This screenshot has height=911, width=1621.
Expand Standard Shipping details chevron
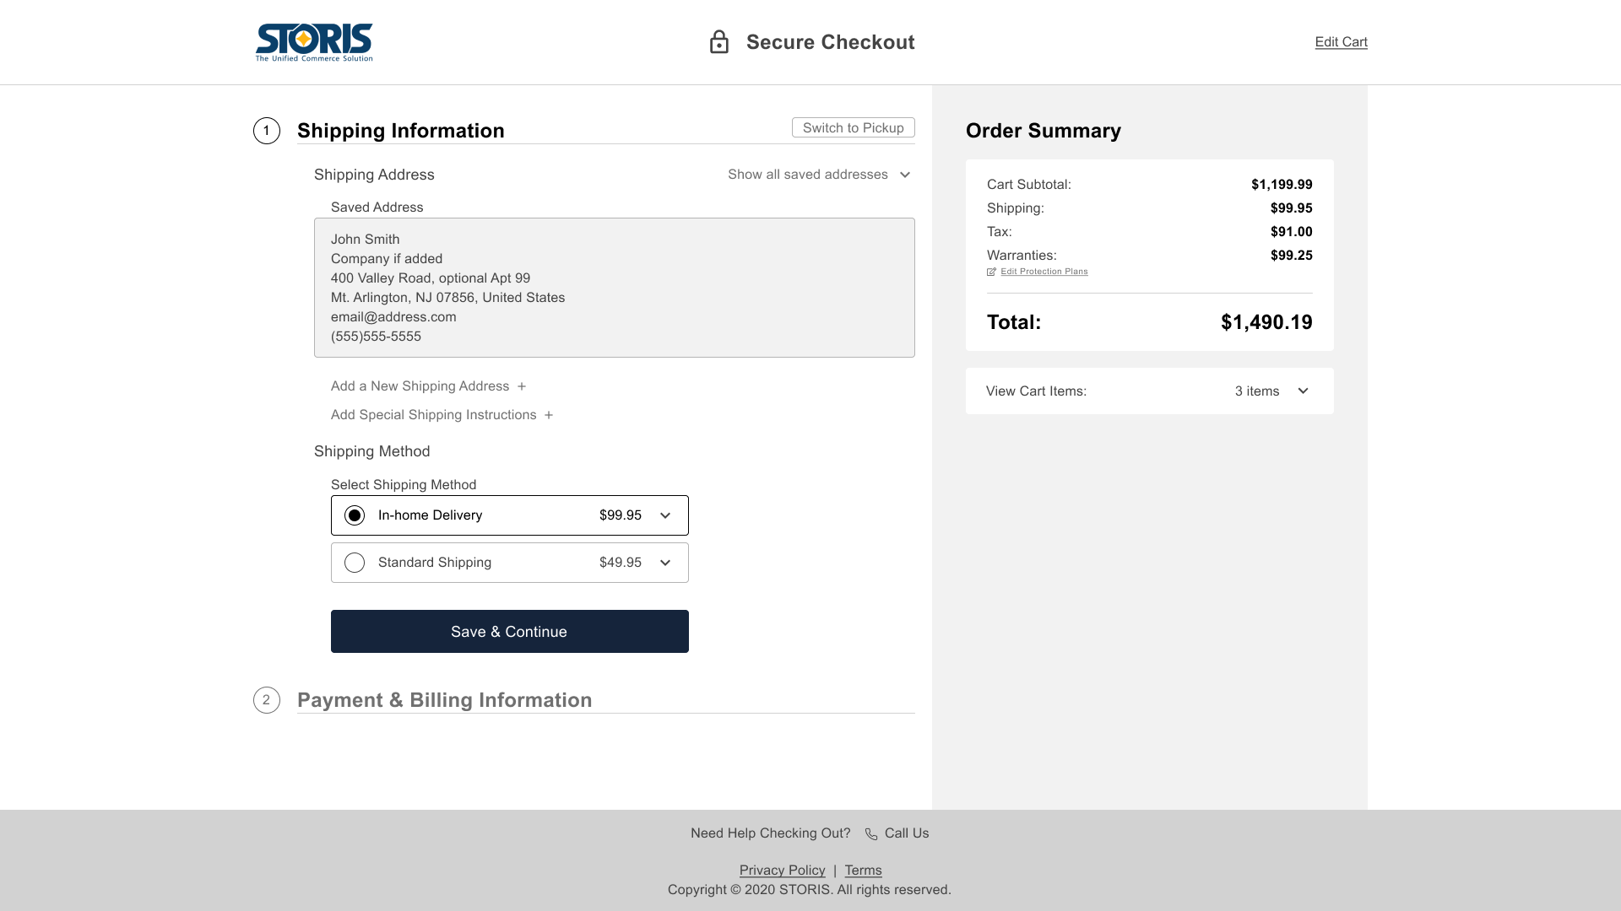point(665,563)
